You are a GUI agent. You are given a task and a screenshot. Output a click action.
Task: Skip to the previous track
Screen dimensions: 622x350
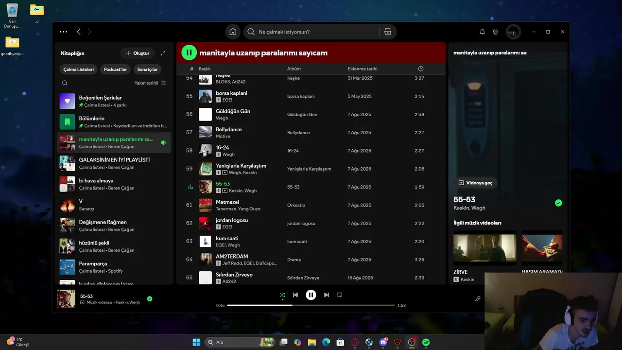coord(295,295)
